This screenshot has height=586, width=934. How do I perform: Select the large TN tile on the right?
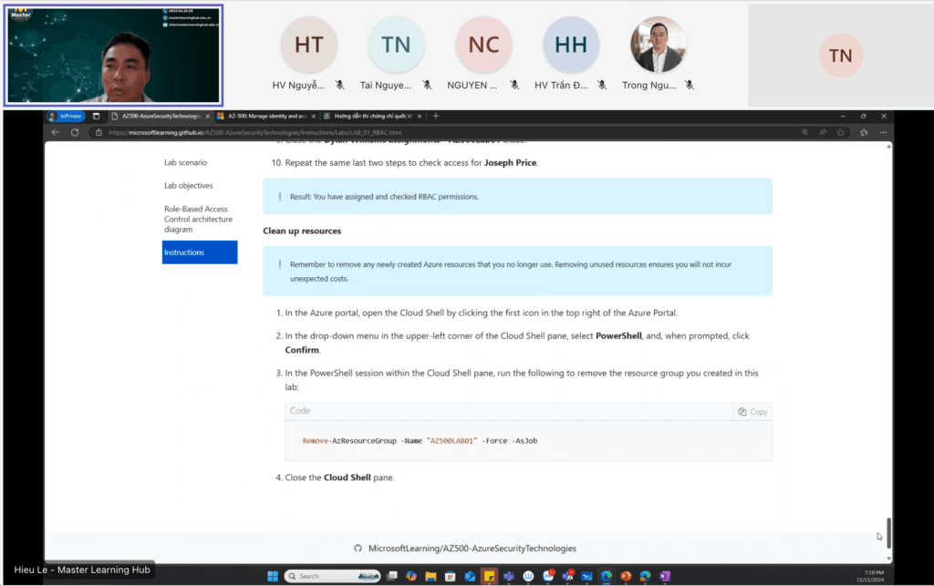click(840, 56)
